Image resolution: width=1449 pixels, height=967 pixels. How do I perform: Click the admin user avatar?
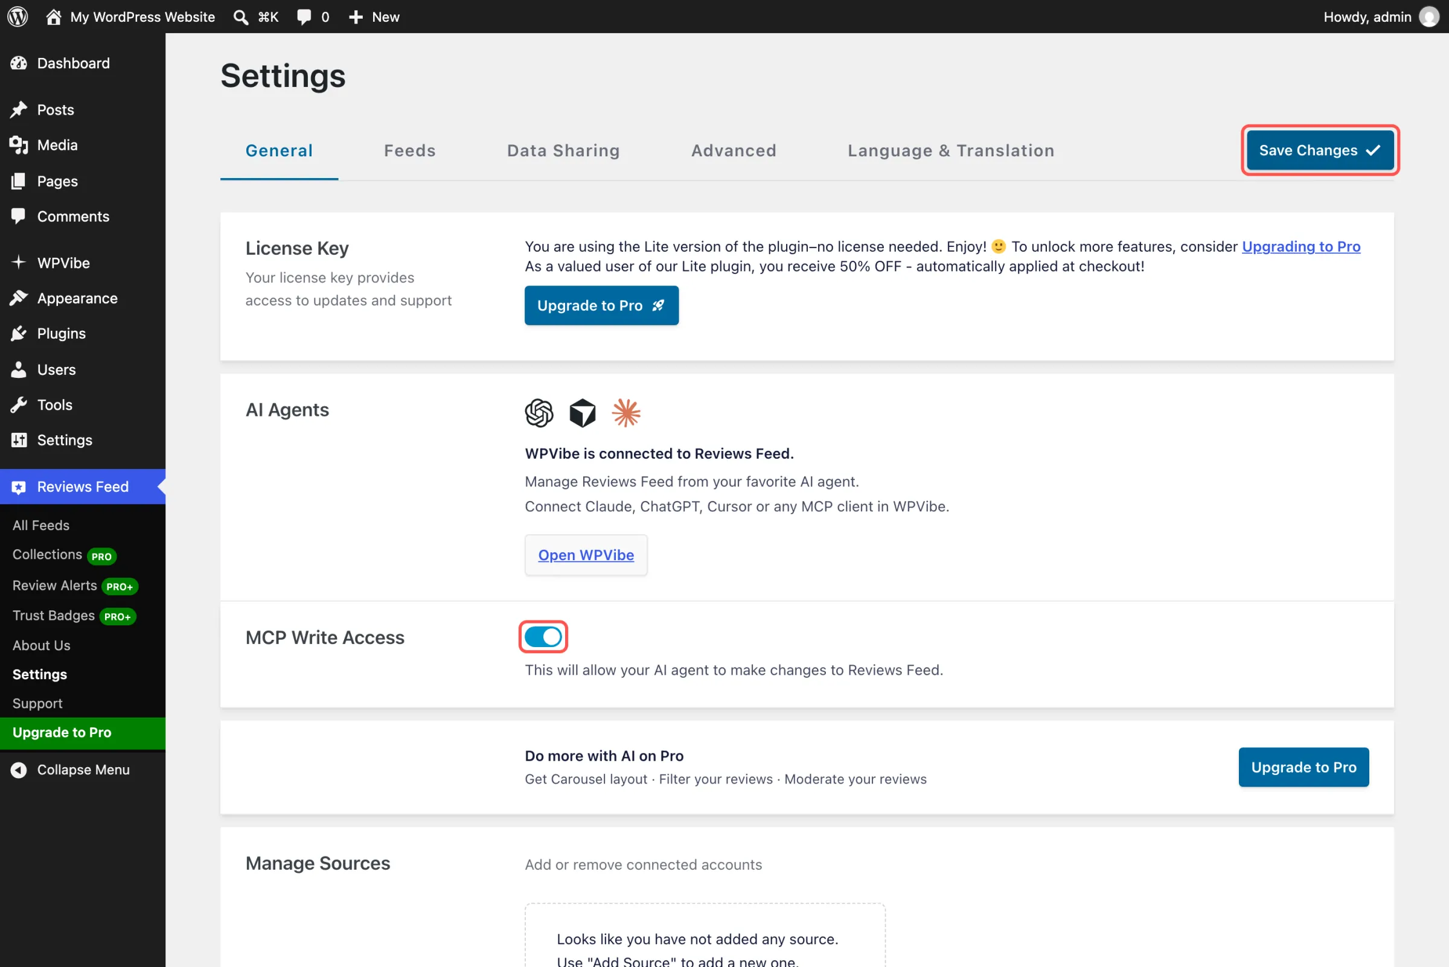click(x=1428, y=17)
